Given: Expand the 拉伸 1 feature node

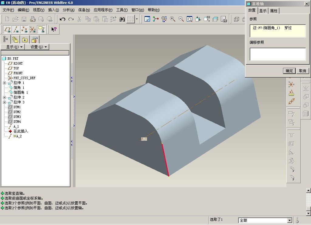Looking at the screenshot, I should click(x=4, y=83).
